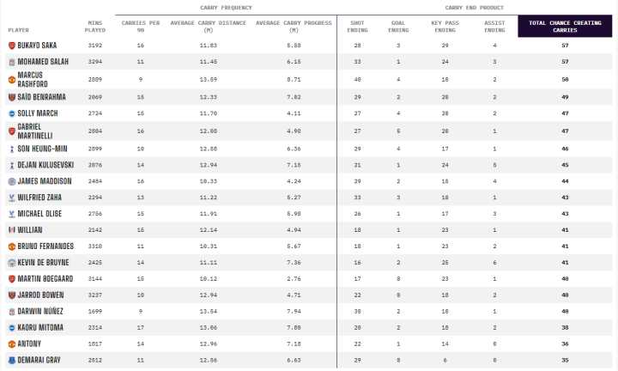This screenshot has height=371, width=618.
Task: Click the Manchester City crest beside Kevin De Bruyne
Action: (x=11, y=262)
